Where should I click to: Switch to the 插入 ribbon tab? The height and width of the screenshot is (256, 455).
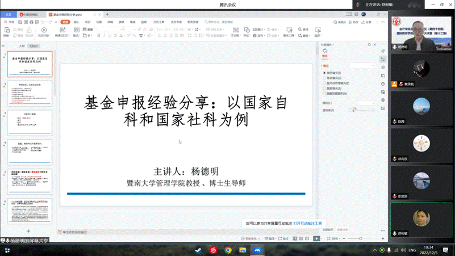(77, 22)
